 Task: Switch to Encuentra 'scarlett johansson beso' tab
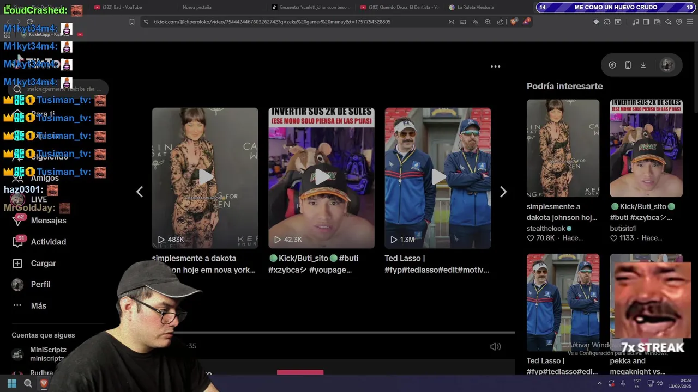(x=310, y=7)
